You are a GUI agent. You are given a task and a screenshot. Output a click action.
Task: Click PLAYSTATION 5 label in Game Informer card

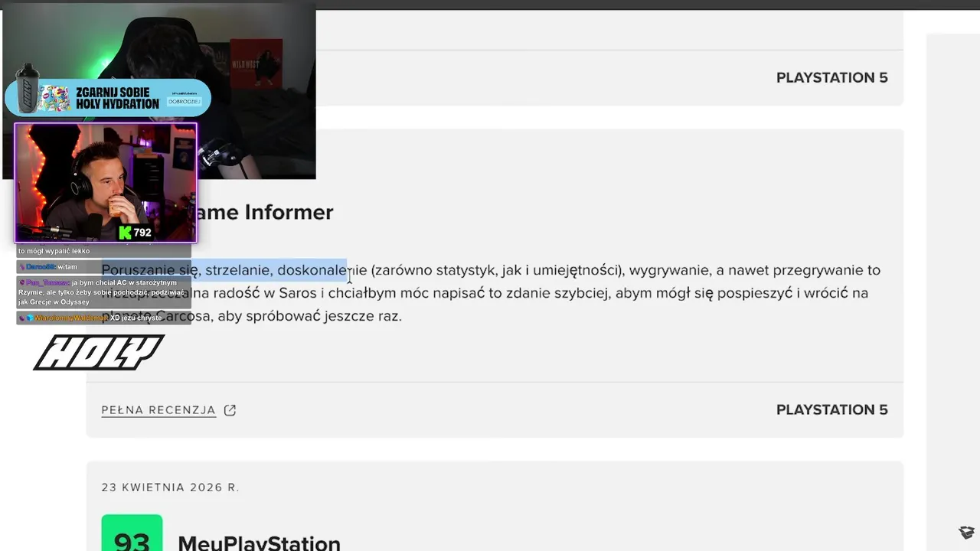(832, 409)
